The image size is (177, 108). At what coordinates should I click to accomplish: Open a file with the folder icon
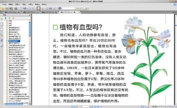click(3, 8)
